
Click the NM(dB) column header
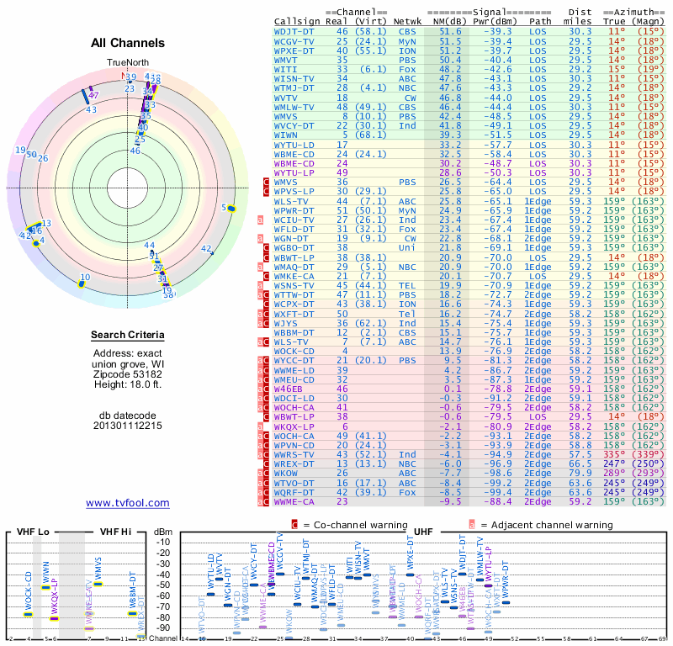tap(450, 22)
